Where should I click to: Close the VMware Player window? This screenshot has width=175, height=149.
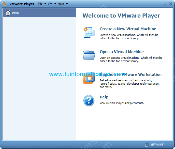[x=170, y=4]
